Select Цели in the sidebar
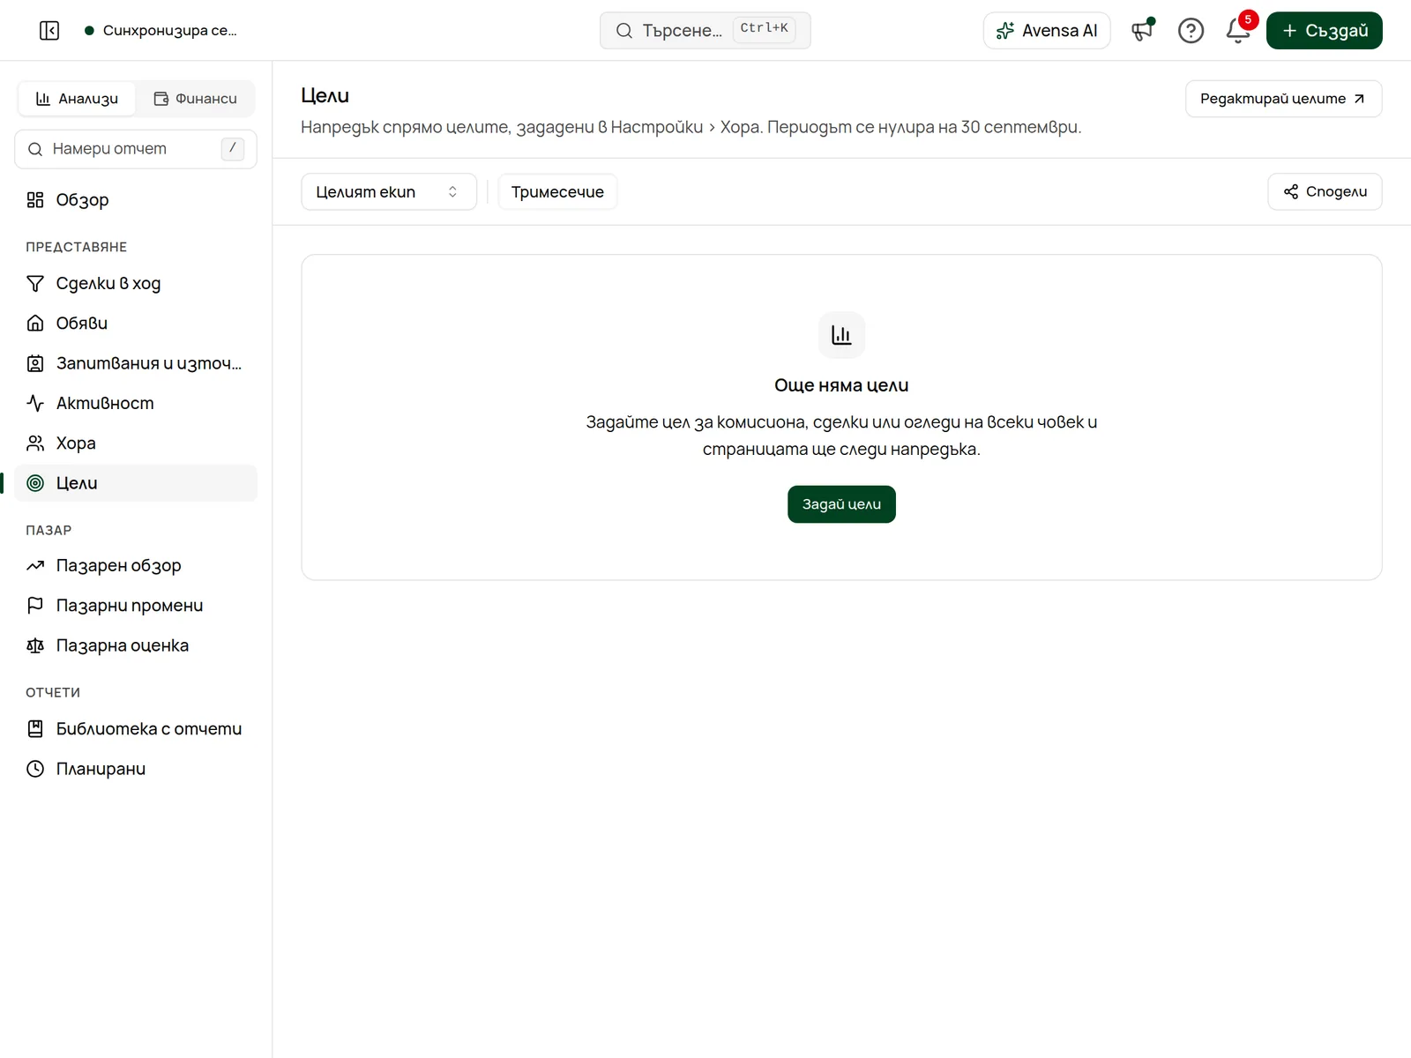Screen dimensions: 1411x1058 tap(136, 483)
